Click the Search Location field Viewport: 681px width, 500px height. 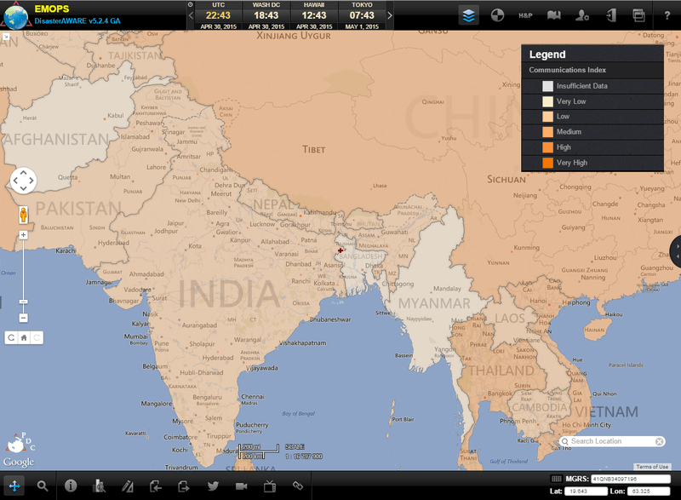pos(610,441)
